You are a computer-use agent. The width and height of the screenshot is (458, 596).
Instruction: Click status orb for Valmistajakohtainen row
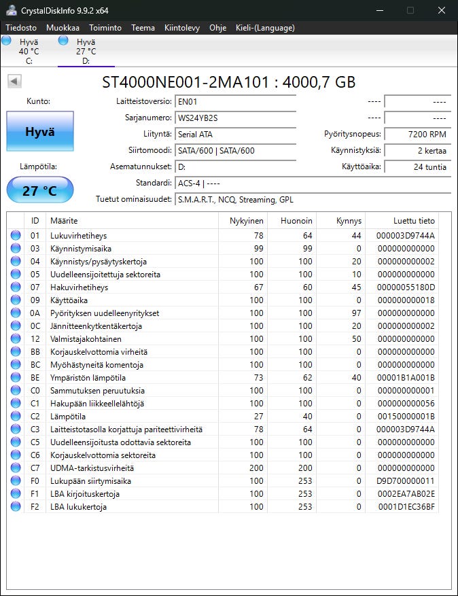pos(16,338)
